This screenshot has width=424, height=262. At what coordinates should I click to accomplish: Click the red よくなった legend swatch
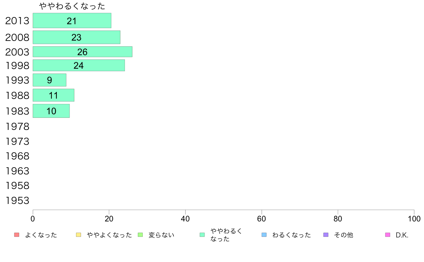16,235
